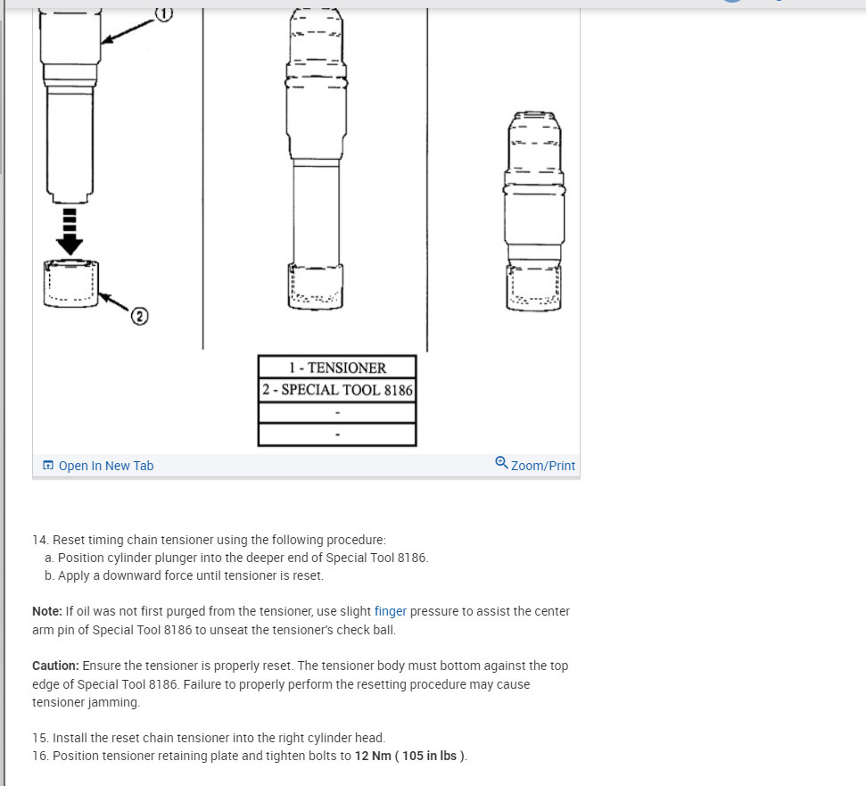Viewport: 866px width, 786px height.
Task: Click the step 14 reset tensioner text
Action: 209,540
